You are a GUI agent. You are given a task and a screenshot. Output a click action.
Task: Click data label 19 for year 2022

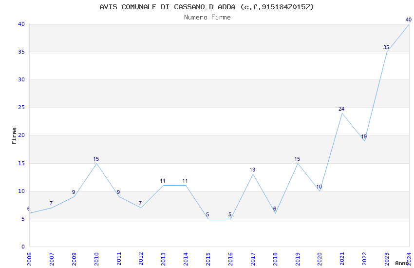coord(364,136)
